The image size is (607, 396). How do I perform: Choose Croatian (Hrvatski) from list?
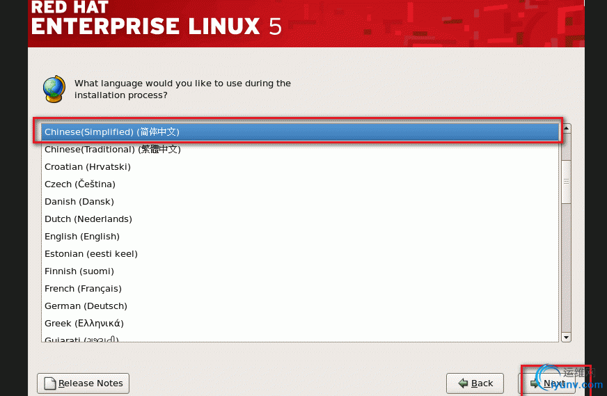300,167
